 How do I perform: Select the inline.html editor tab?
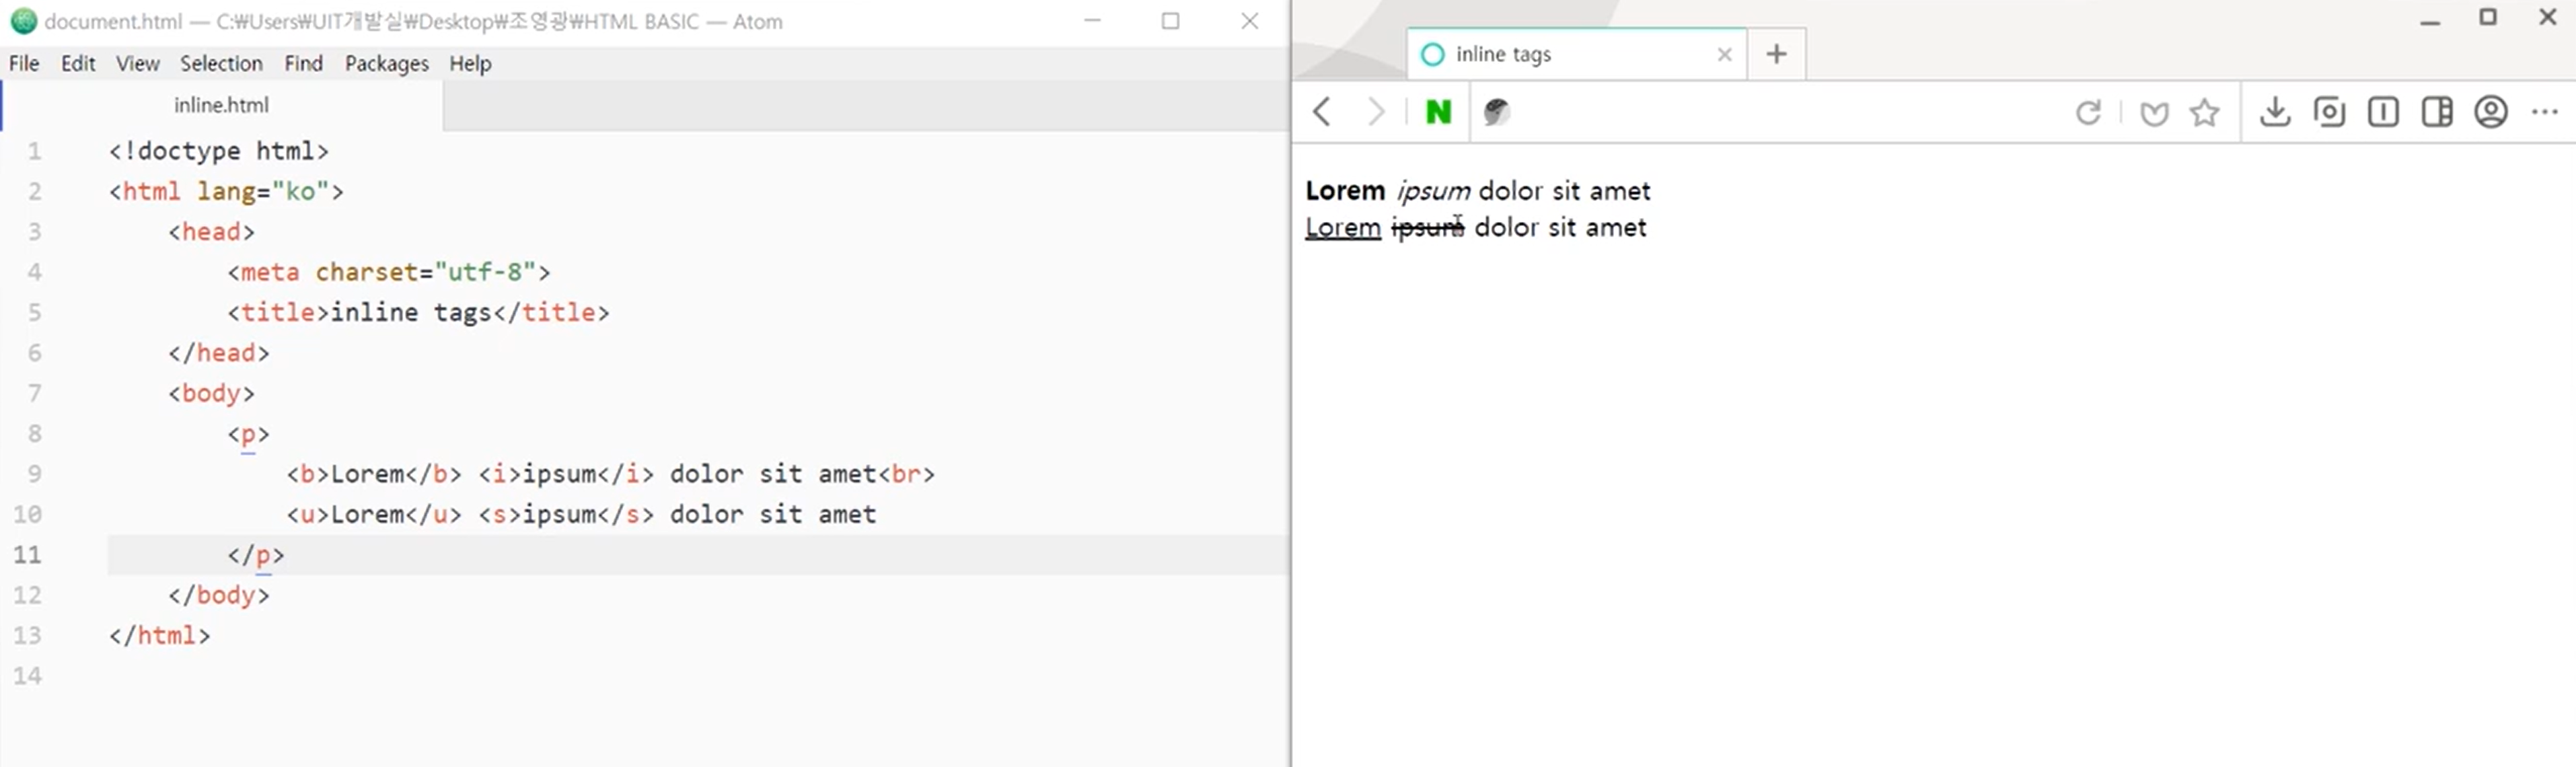click(x=221, y=105)
